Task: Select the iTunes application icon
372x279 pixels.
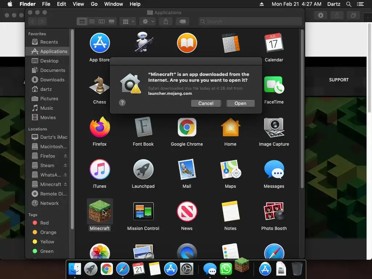Action: (x=100, y=169)
